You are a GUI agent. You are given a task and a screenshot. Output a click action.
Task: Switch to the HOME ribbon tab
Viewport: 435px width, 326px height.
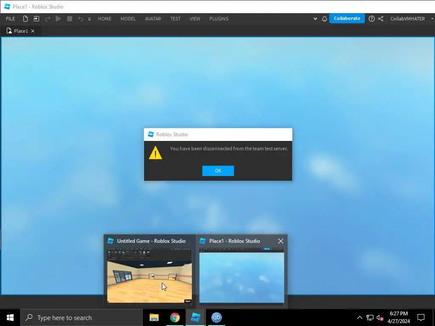[x=105, y=19]
